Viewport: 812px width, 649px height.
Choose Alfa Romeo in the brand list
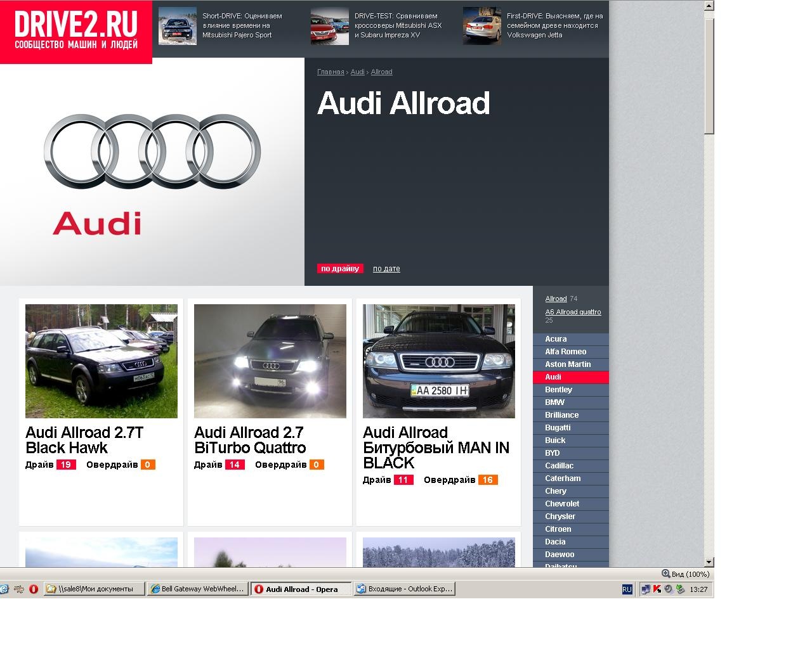pyautogui.click(x=571, y=352)
